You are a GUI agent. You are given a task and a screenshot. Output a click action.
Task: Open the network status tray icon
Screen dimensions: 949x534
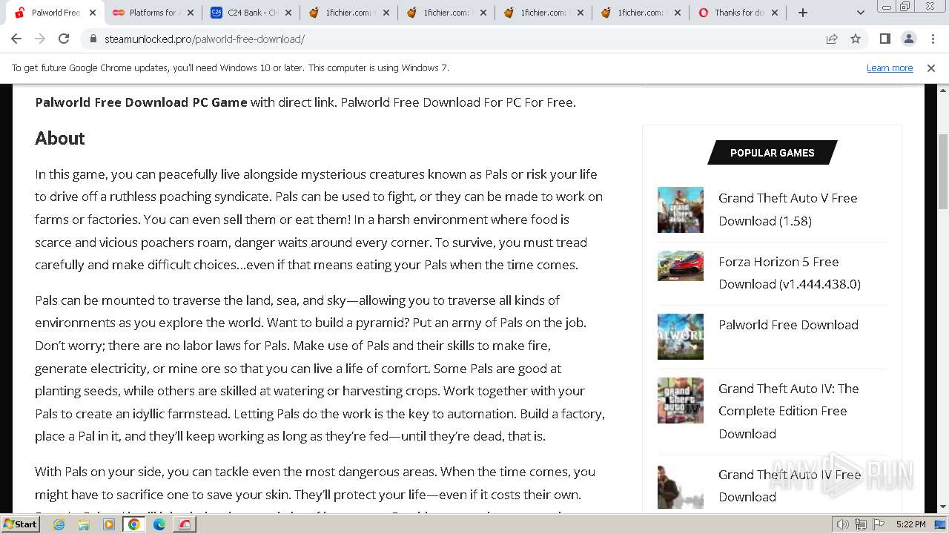point(860,524)
